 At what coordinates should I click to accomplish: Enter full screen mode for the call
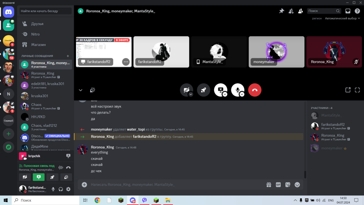pos(357,90)
